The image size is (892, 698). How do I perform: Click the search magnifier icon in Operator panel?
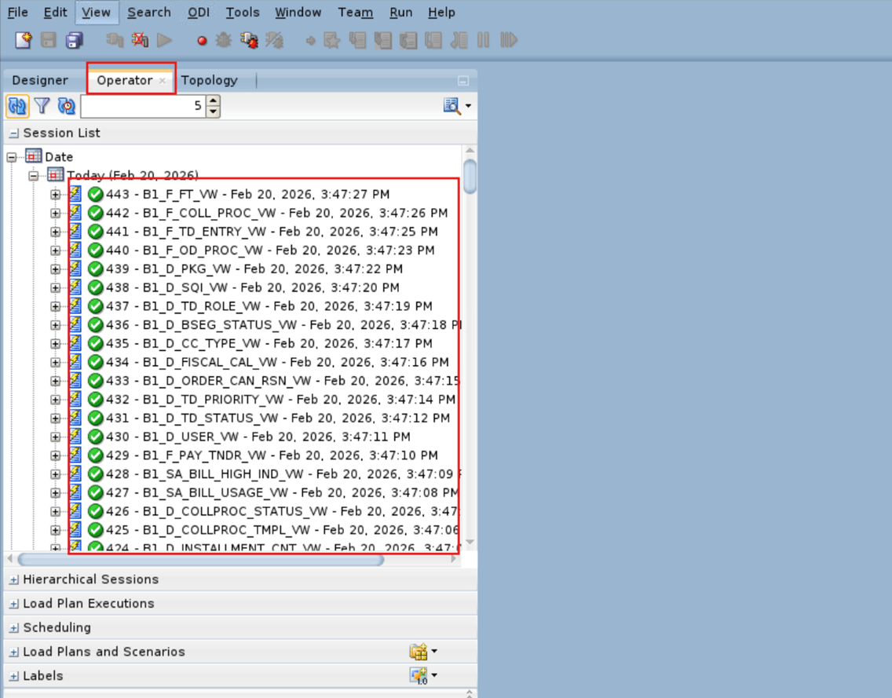pyautogui.click(x=452, y=106)
